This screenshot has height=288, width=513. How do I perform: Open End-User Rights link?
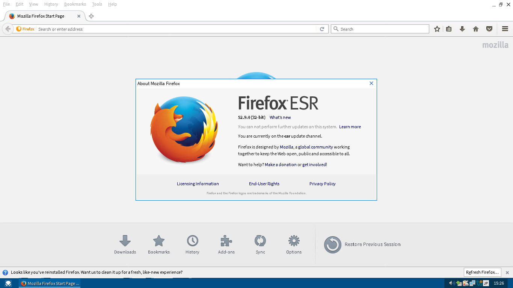(x=264, y=184)
